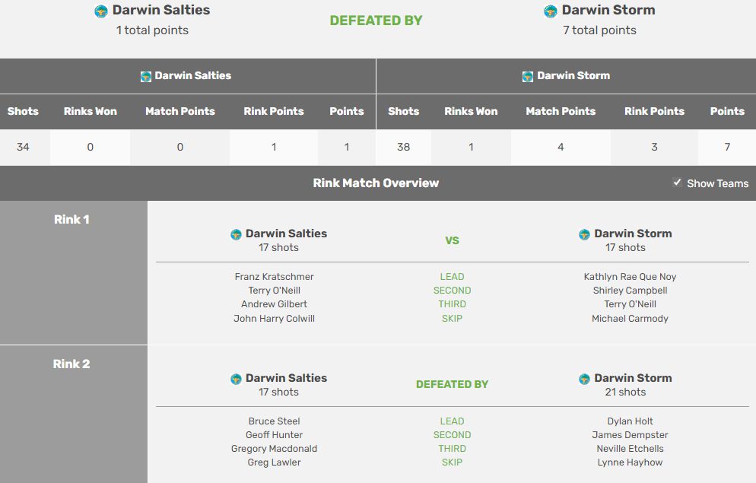Click the Darwin Salties Match Points column header
This screenshot has width=756, height=483.
pos(180,111)
